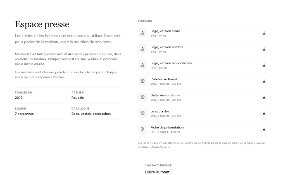Download the Logo, version monochrome file

pyautogui.click(x=264, y=65)
